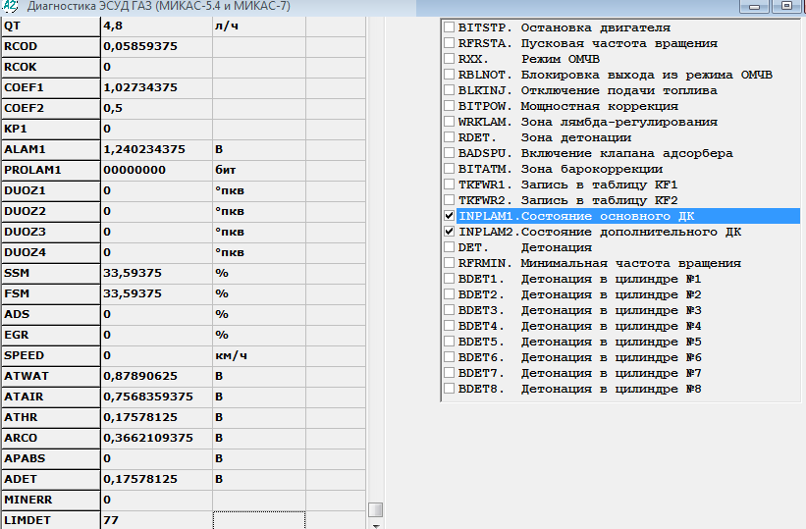Select the LIMDET value 77
This screenshot has height=529, width=806.
click(x=156, y=520)
